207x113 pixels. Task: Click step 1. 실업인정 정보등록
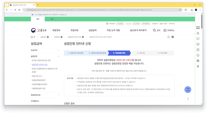tap(75, 53)
